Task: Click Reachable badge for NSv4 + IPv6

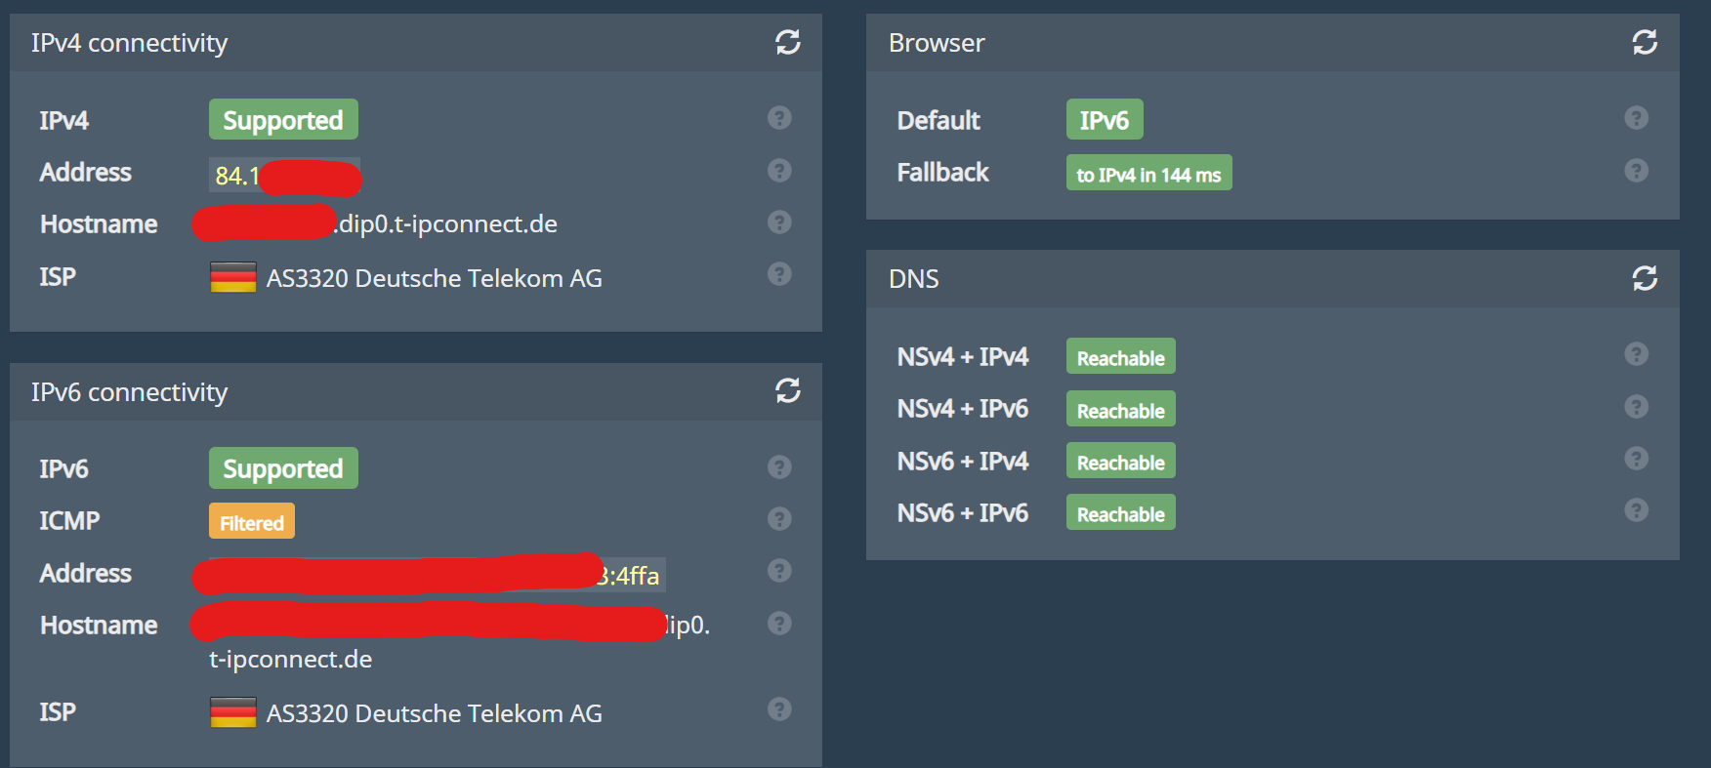Action: [x=1120, y=410]
